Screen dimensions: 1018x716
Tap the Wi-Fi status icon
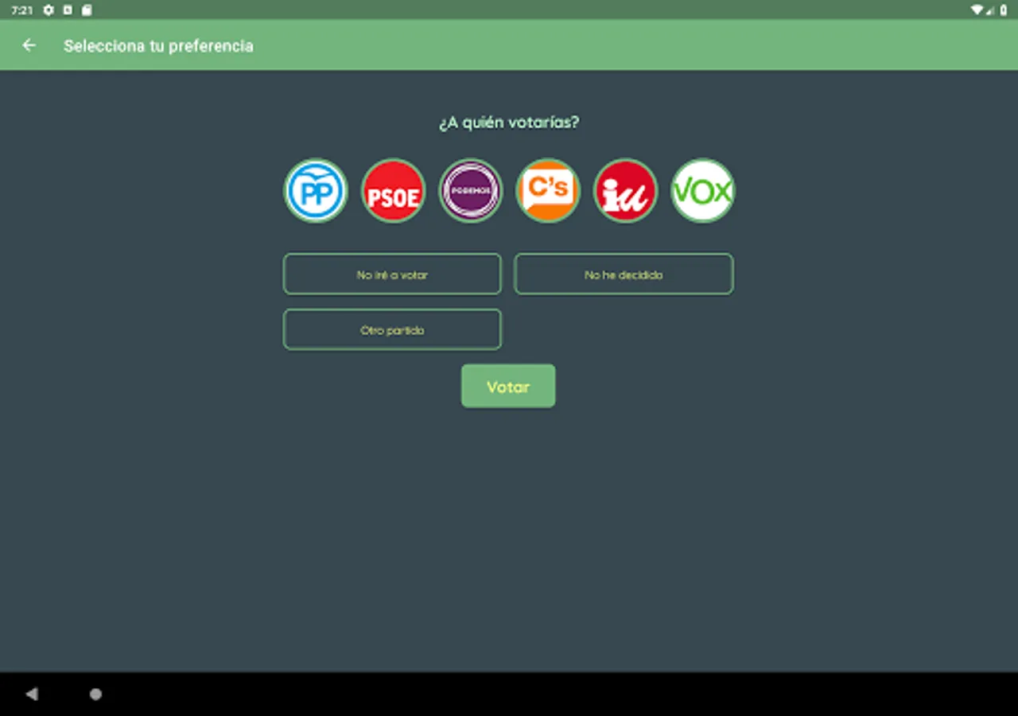click(x=977, y=10)
